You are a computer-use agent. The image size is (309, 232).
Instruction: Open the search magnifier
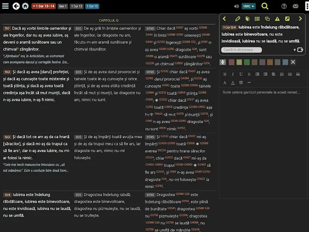tap(265, 6)
